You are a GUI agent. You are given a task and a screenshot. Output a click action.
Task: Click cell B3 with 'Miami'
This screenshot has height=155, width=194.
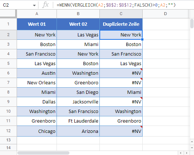[x=78, y=45]
